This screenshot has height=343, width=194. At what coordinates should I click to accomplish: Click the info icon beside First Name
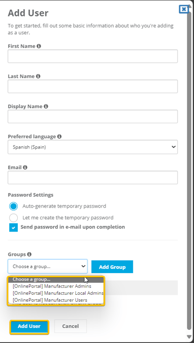click(39, 46)
